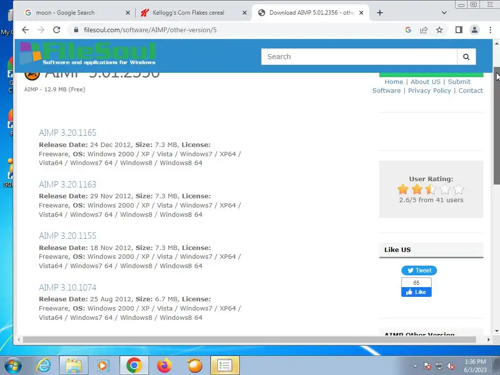Show hidden tray icons arrow
This screenshot has height=375, width=500.
tap(415, 366)
